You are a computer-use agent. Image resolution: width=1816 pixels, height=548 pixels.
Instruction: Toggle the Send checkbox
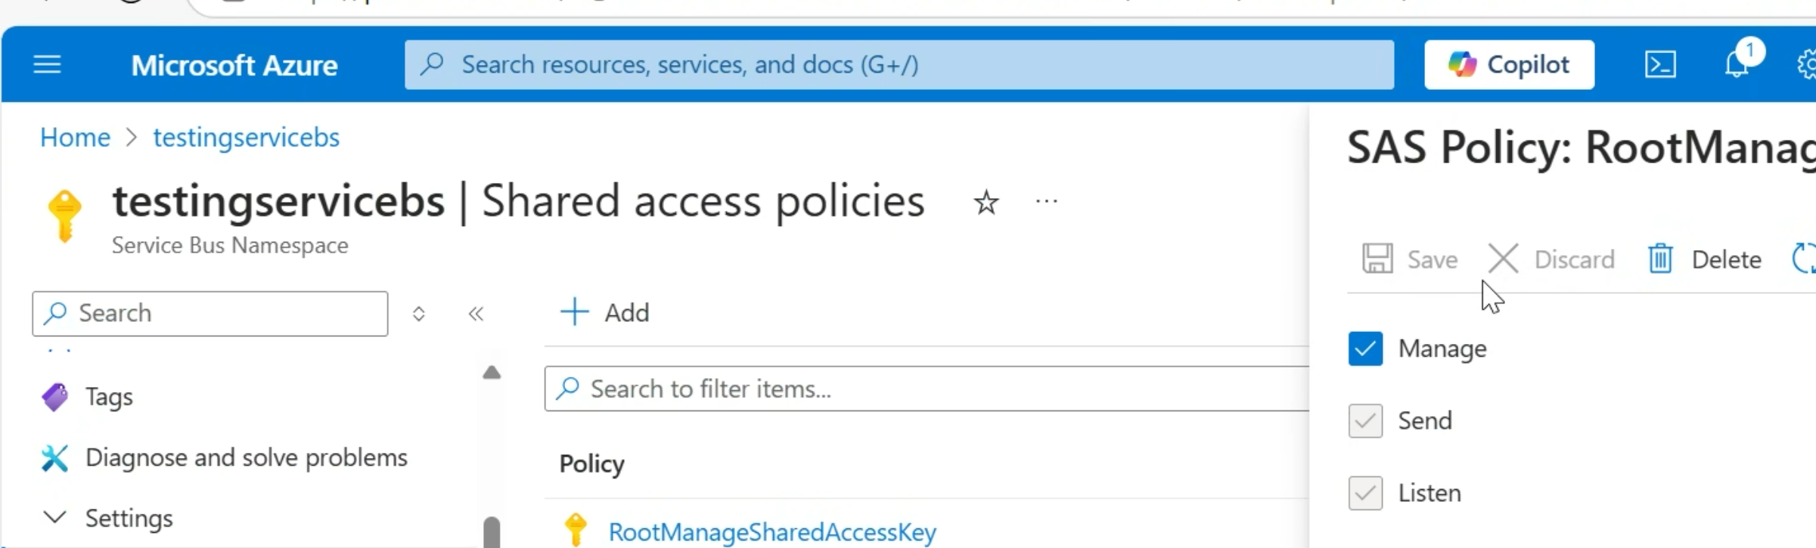1365,421
